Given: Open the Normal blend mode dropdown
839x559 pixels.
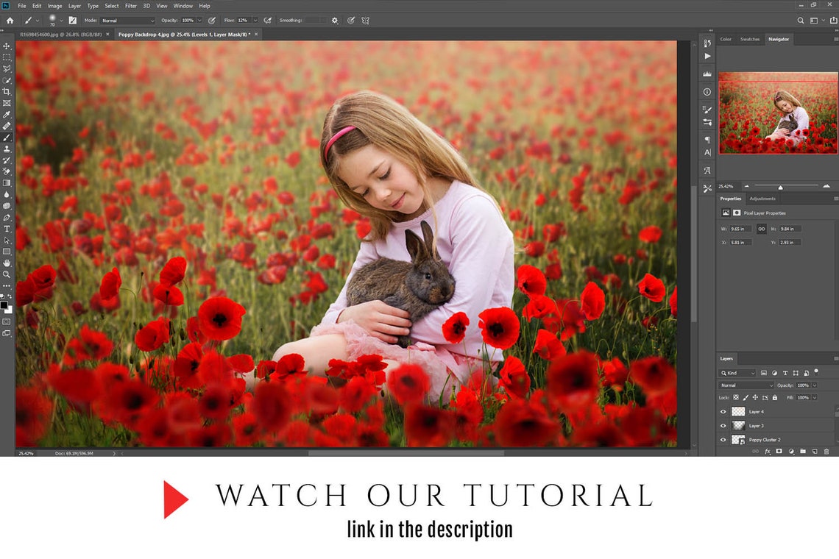Looking at the screenshot, I should click(x=745, y=385).
